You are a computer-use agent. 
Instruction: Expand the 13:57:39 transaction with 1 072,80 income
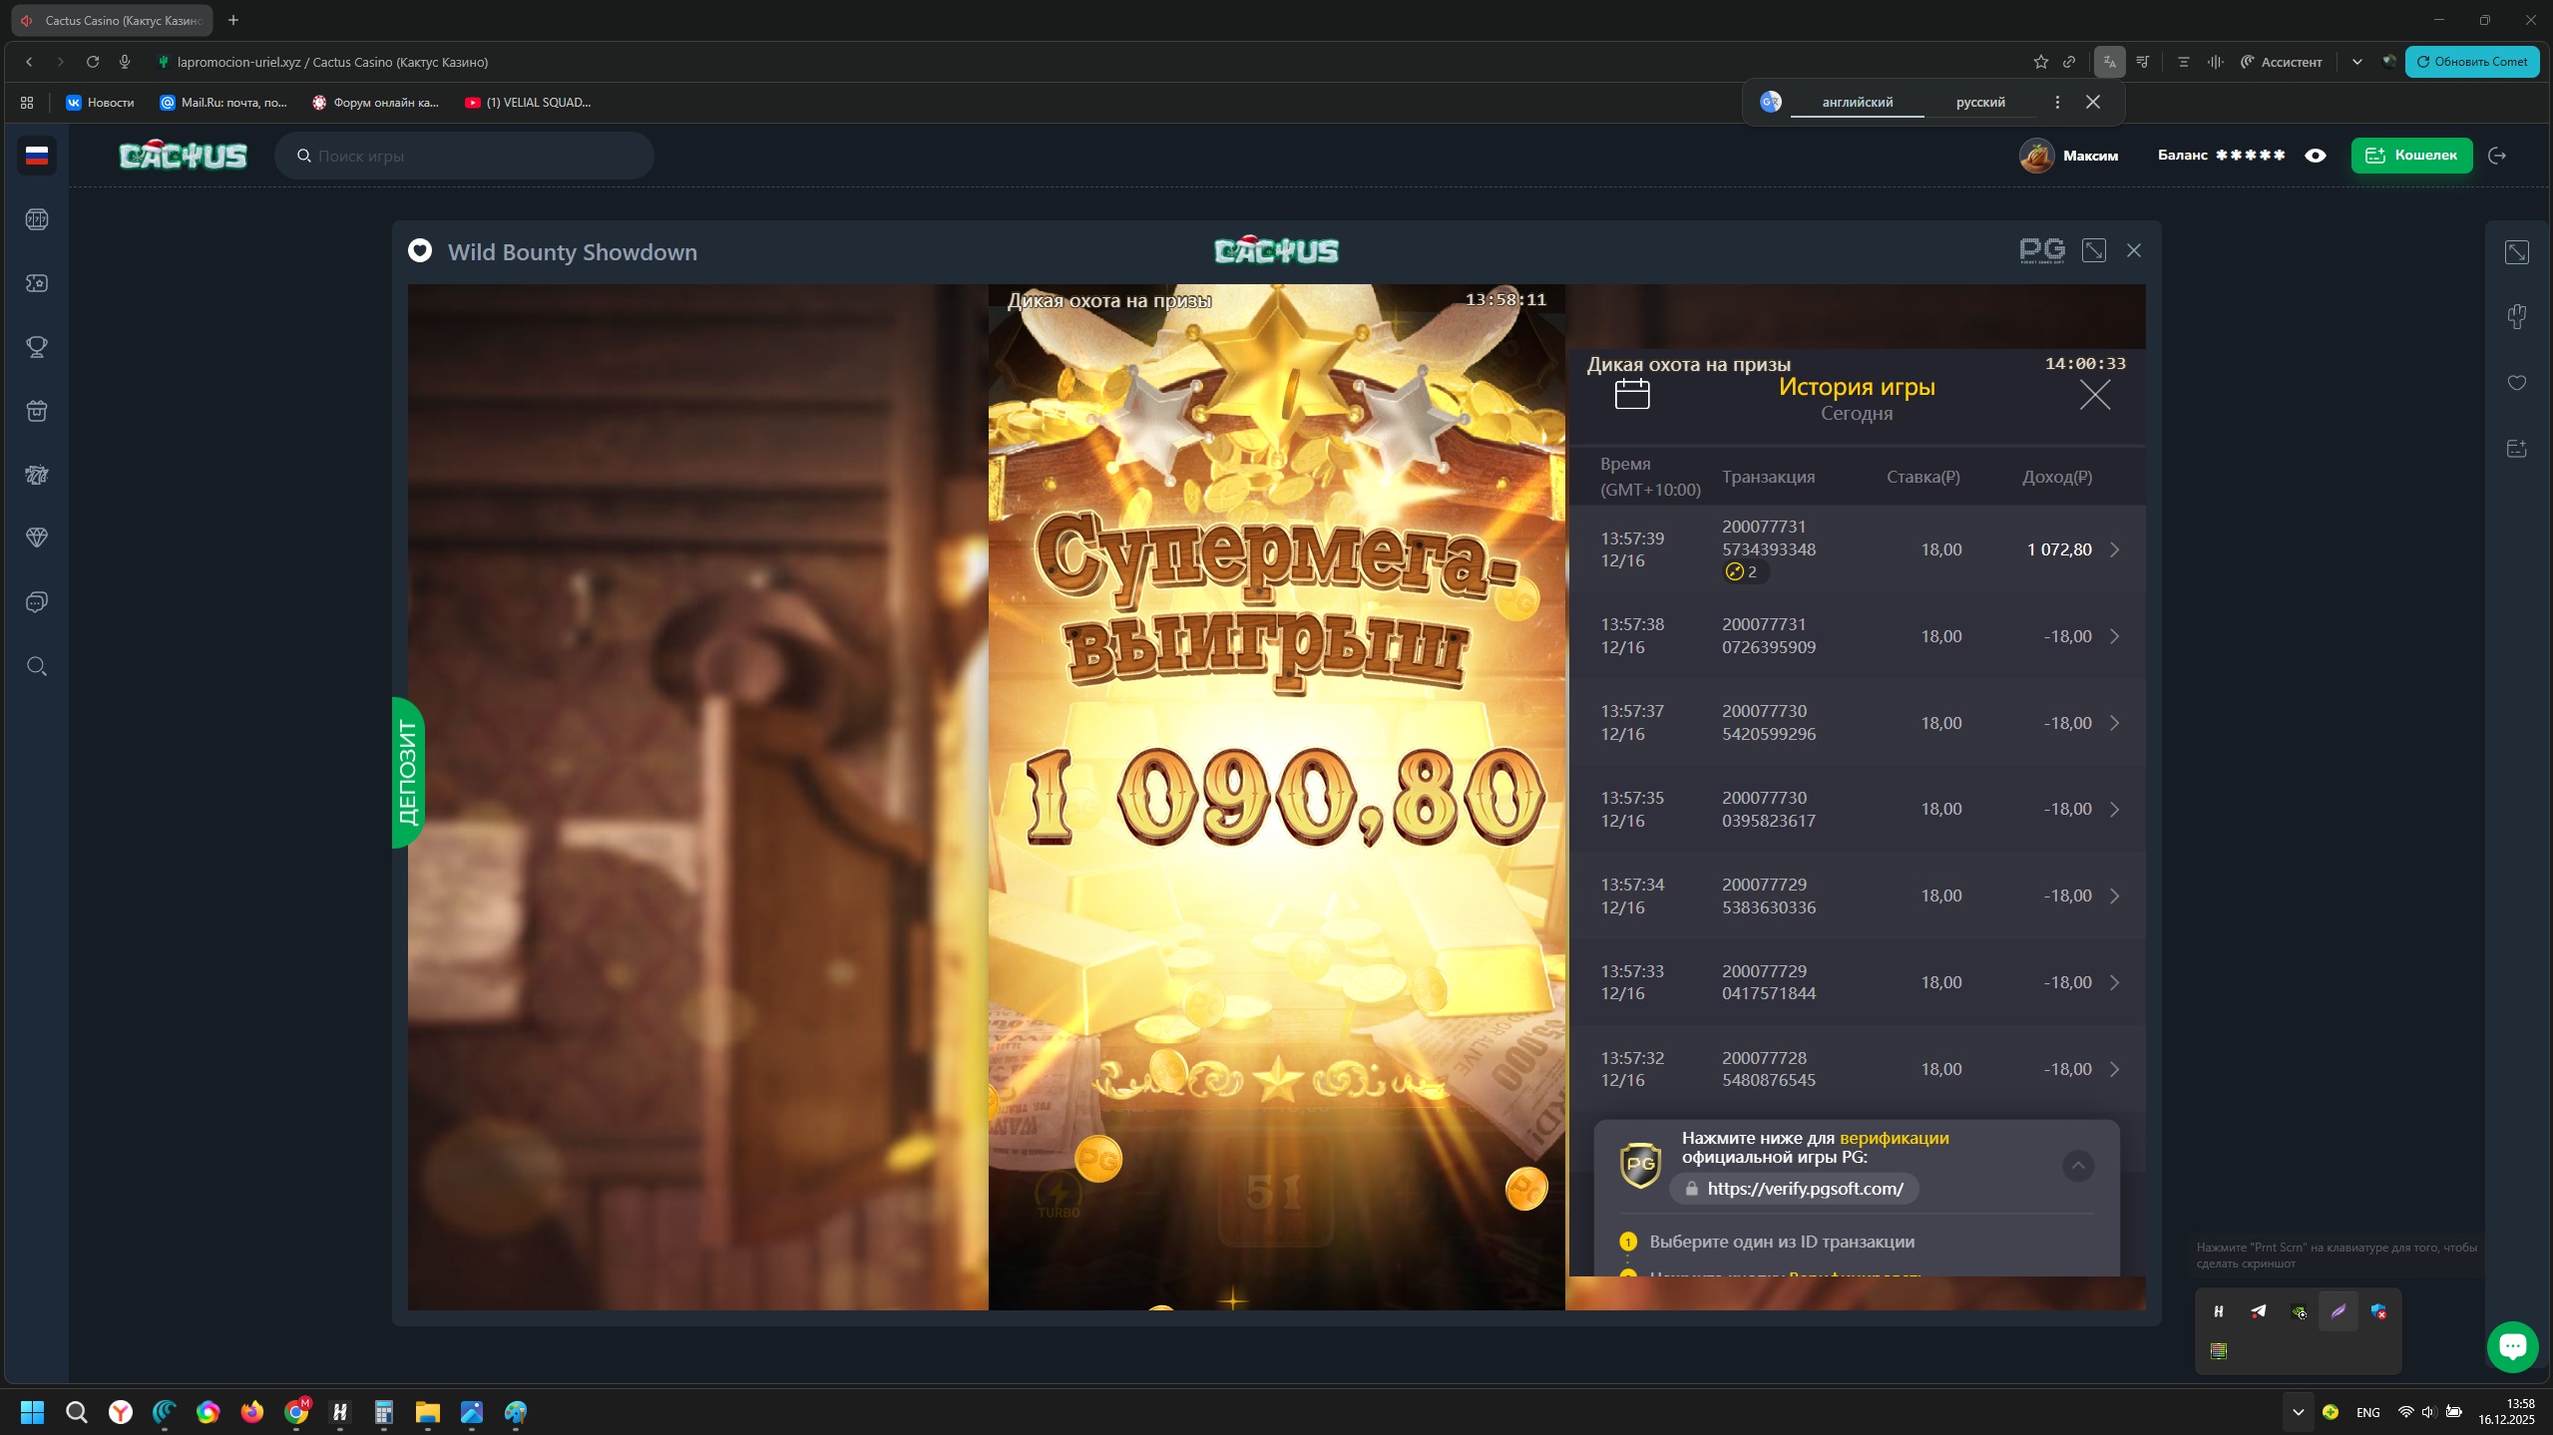[2114, 549]
